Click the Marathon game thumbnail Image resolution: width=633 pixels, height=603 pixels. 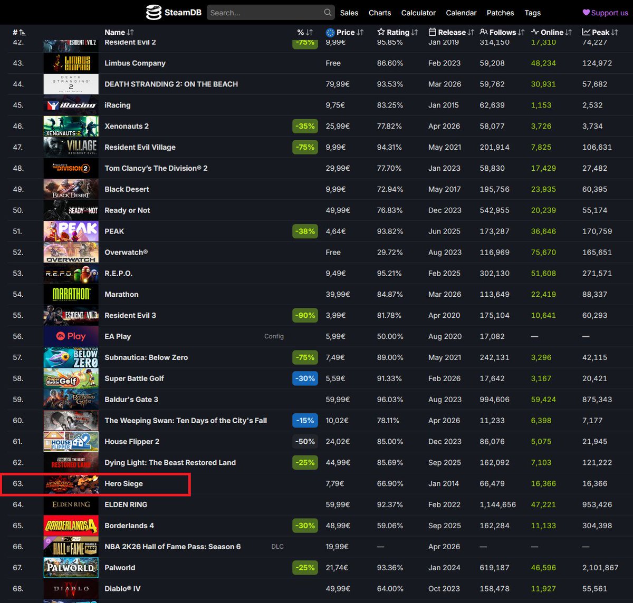tap(71, 294)
